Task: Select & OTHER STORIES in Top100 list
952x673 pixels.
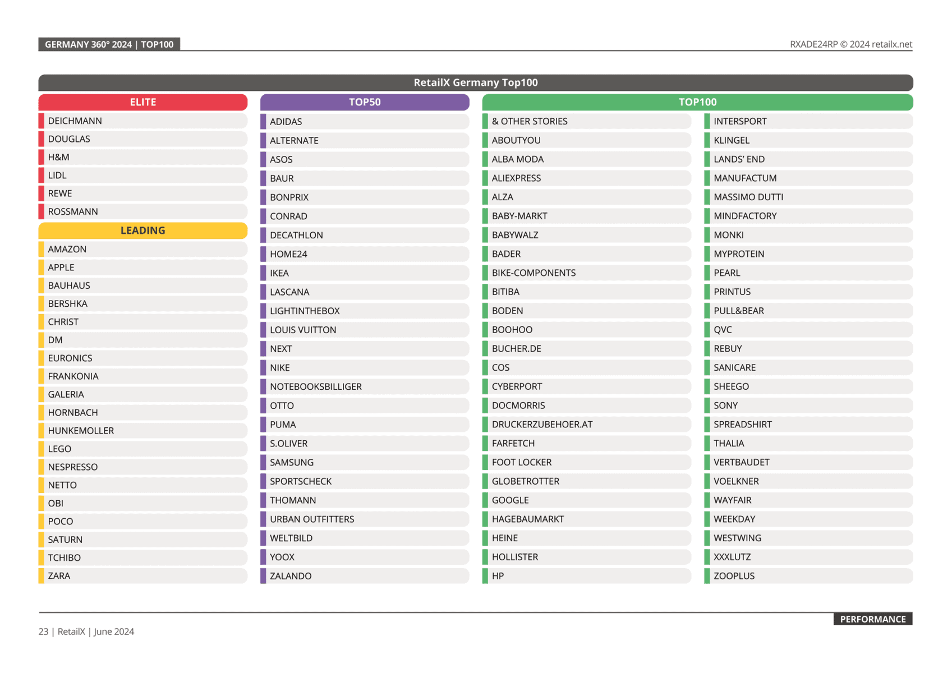Action: coord(587,121)
